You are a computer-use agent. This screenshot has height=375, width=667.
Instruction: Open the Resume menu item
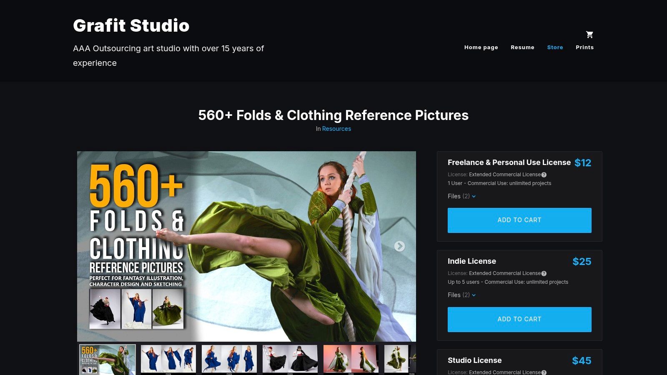[522, 47]
